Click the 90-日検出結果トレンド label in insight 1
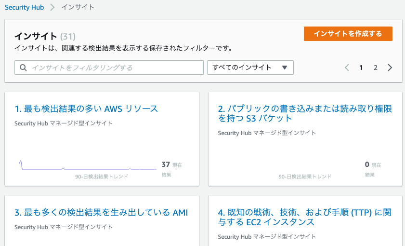405x246 pixels. tap(102, 177)
